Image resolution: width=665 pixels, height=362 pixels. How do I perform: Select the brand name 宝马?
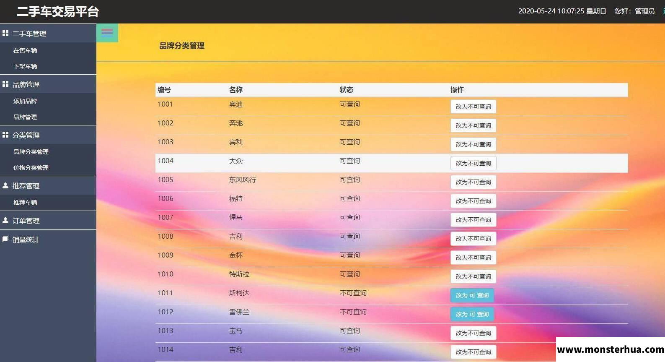tap(236, 331)
